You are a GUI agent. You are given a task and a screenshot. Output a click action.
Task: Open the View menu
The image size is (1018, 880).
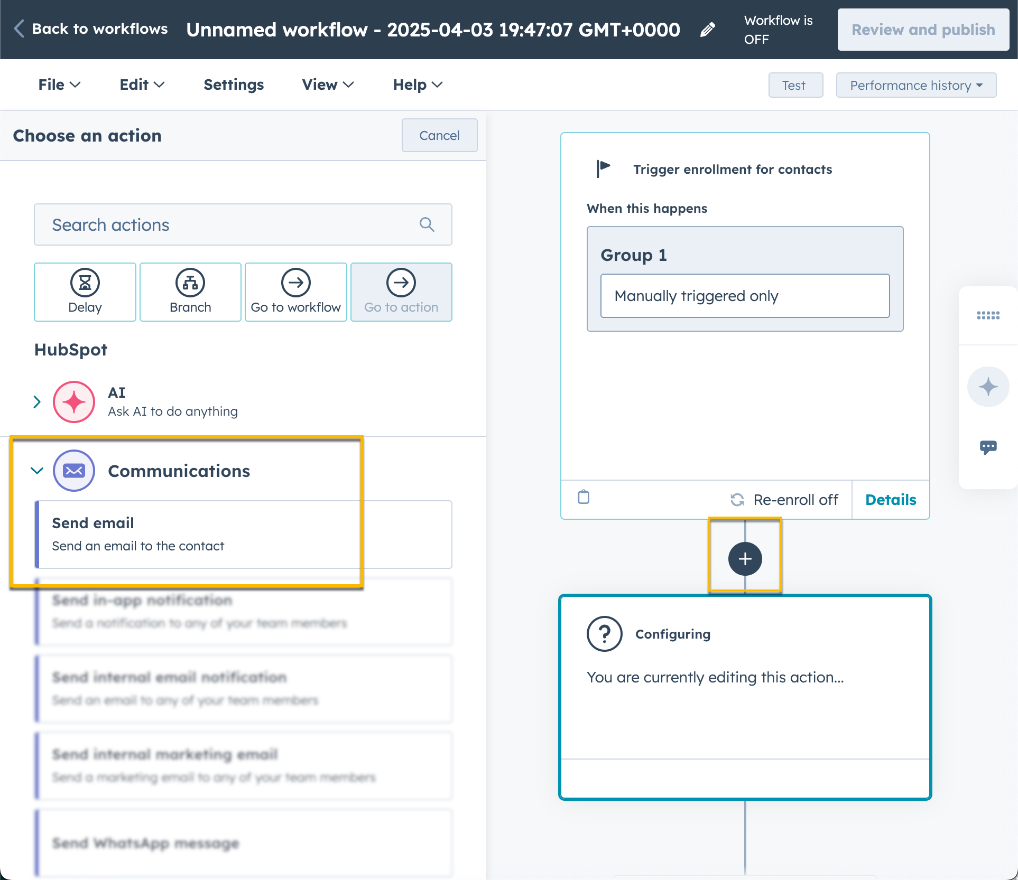coord(327,85)
